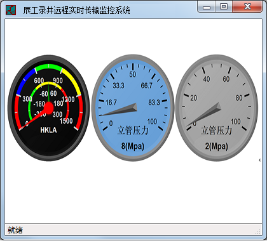Click the 50 mark on blue gauge
Image resolution: width=267 pixels, height=241 pixels.
click(x=133, y=74)
